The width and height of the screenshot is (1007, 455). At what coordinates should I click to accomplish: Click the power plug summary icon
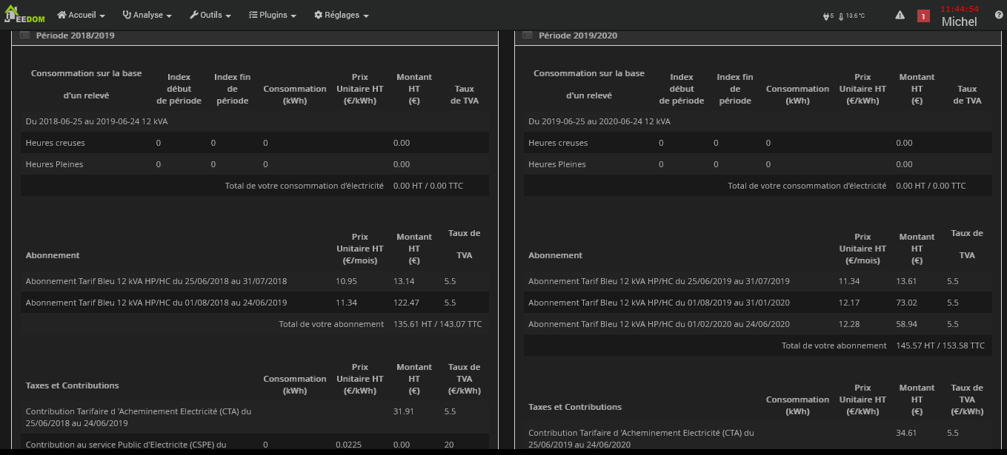[x=828, y=16]
